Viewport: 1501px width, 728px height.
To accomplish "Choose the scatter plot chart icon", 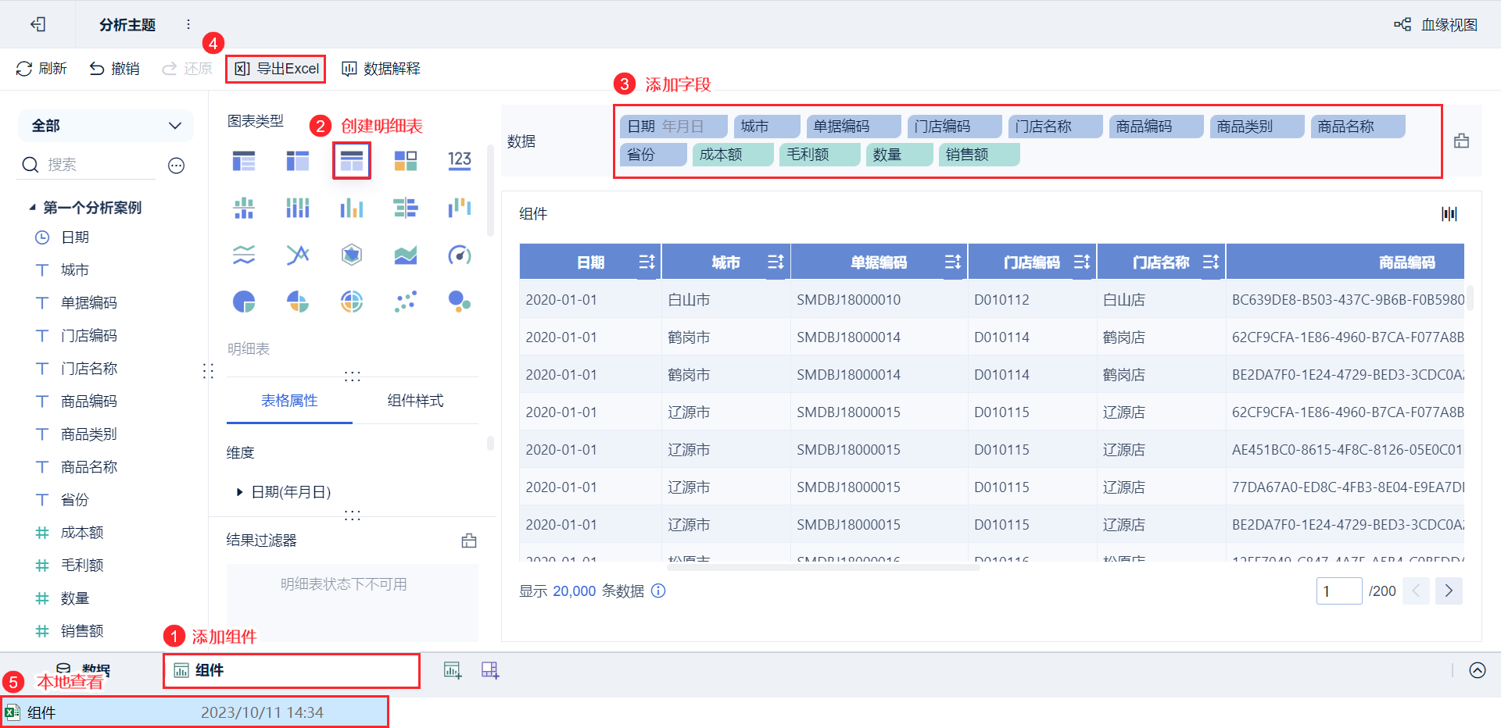I will coord(406,302).
